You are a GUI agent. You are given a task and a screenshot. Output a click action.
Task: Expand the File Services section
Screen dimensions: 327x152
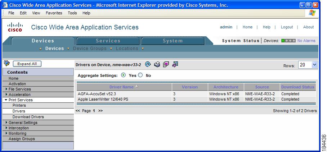point(7,89)
